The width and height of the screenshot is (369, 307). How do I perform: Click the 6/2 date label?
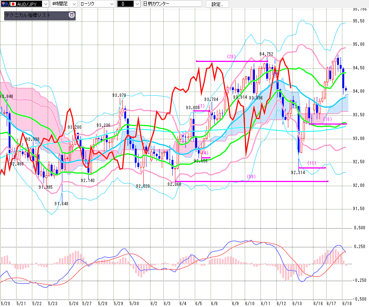click(x=154, y=304)
